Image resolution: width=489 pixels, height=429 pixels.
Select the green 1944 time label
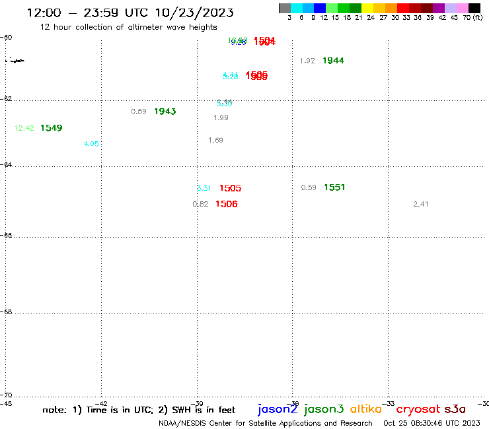(x=334, y=61)
